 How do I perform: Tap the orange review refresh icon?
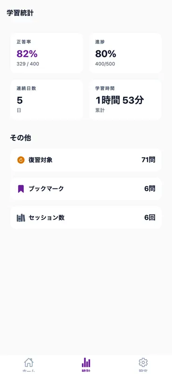[x=21, y=160]
